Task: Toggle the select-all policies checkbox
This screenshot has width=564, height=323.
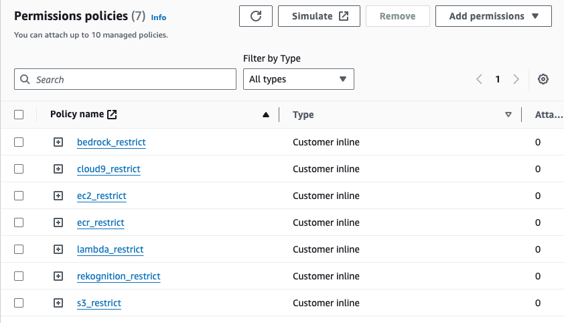Action: pyautogui.click(x=19, y=115)
